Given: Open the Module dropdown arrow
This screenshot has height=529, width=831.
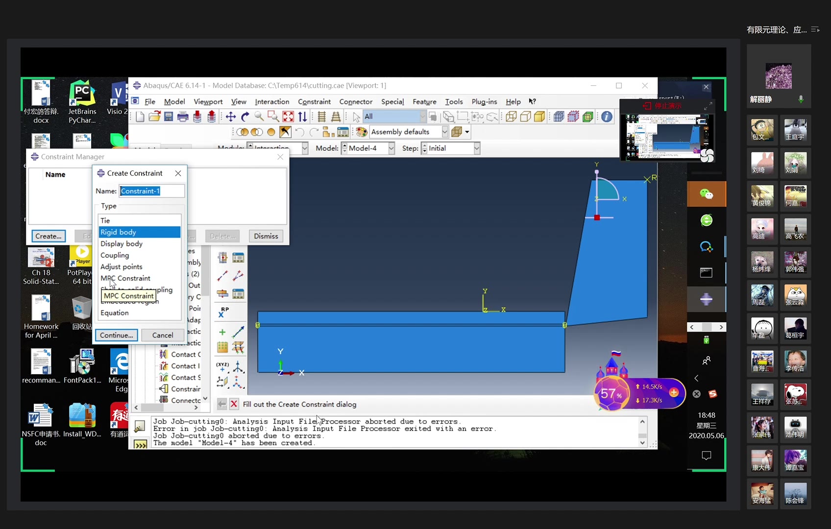Looking at the screenshot, I should (305, 148).
